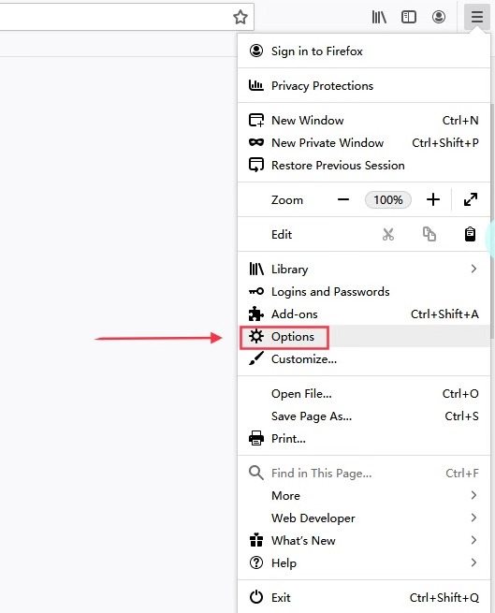The image size is (495, 613).
Task: Reset zoom via the 100% button
Action: [388, 199]
